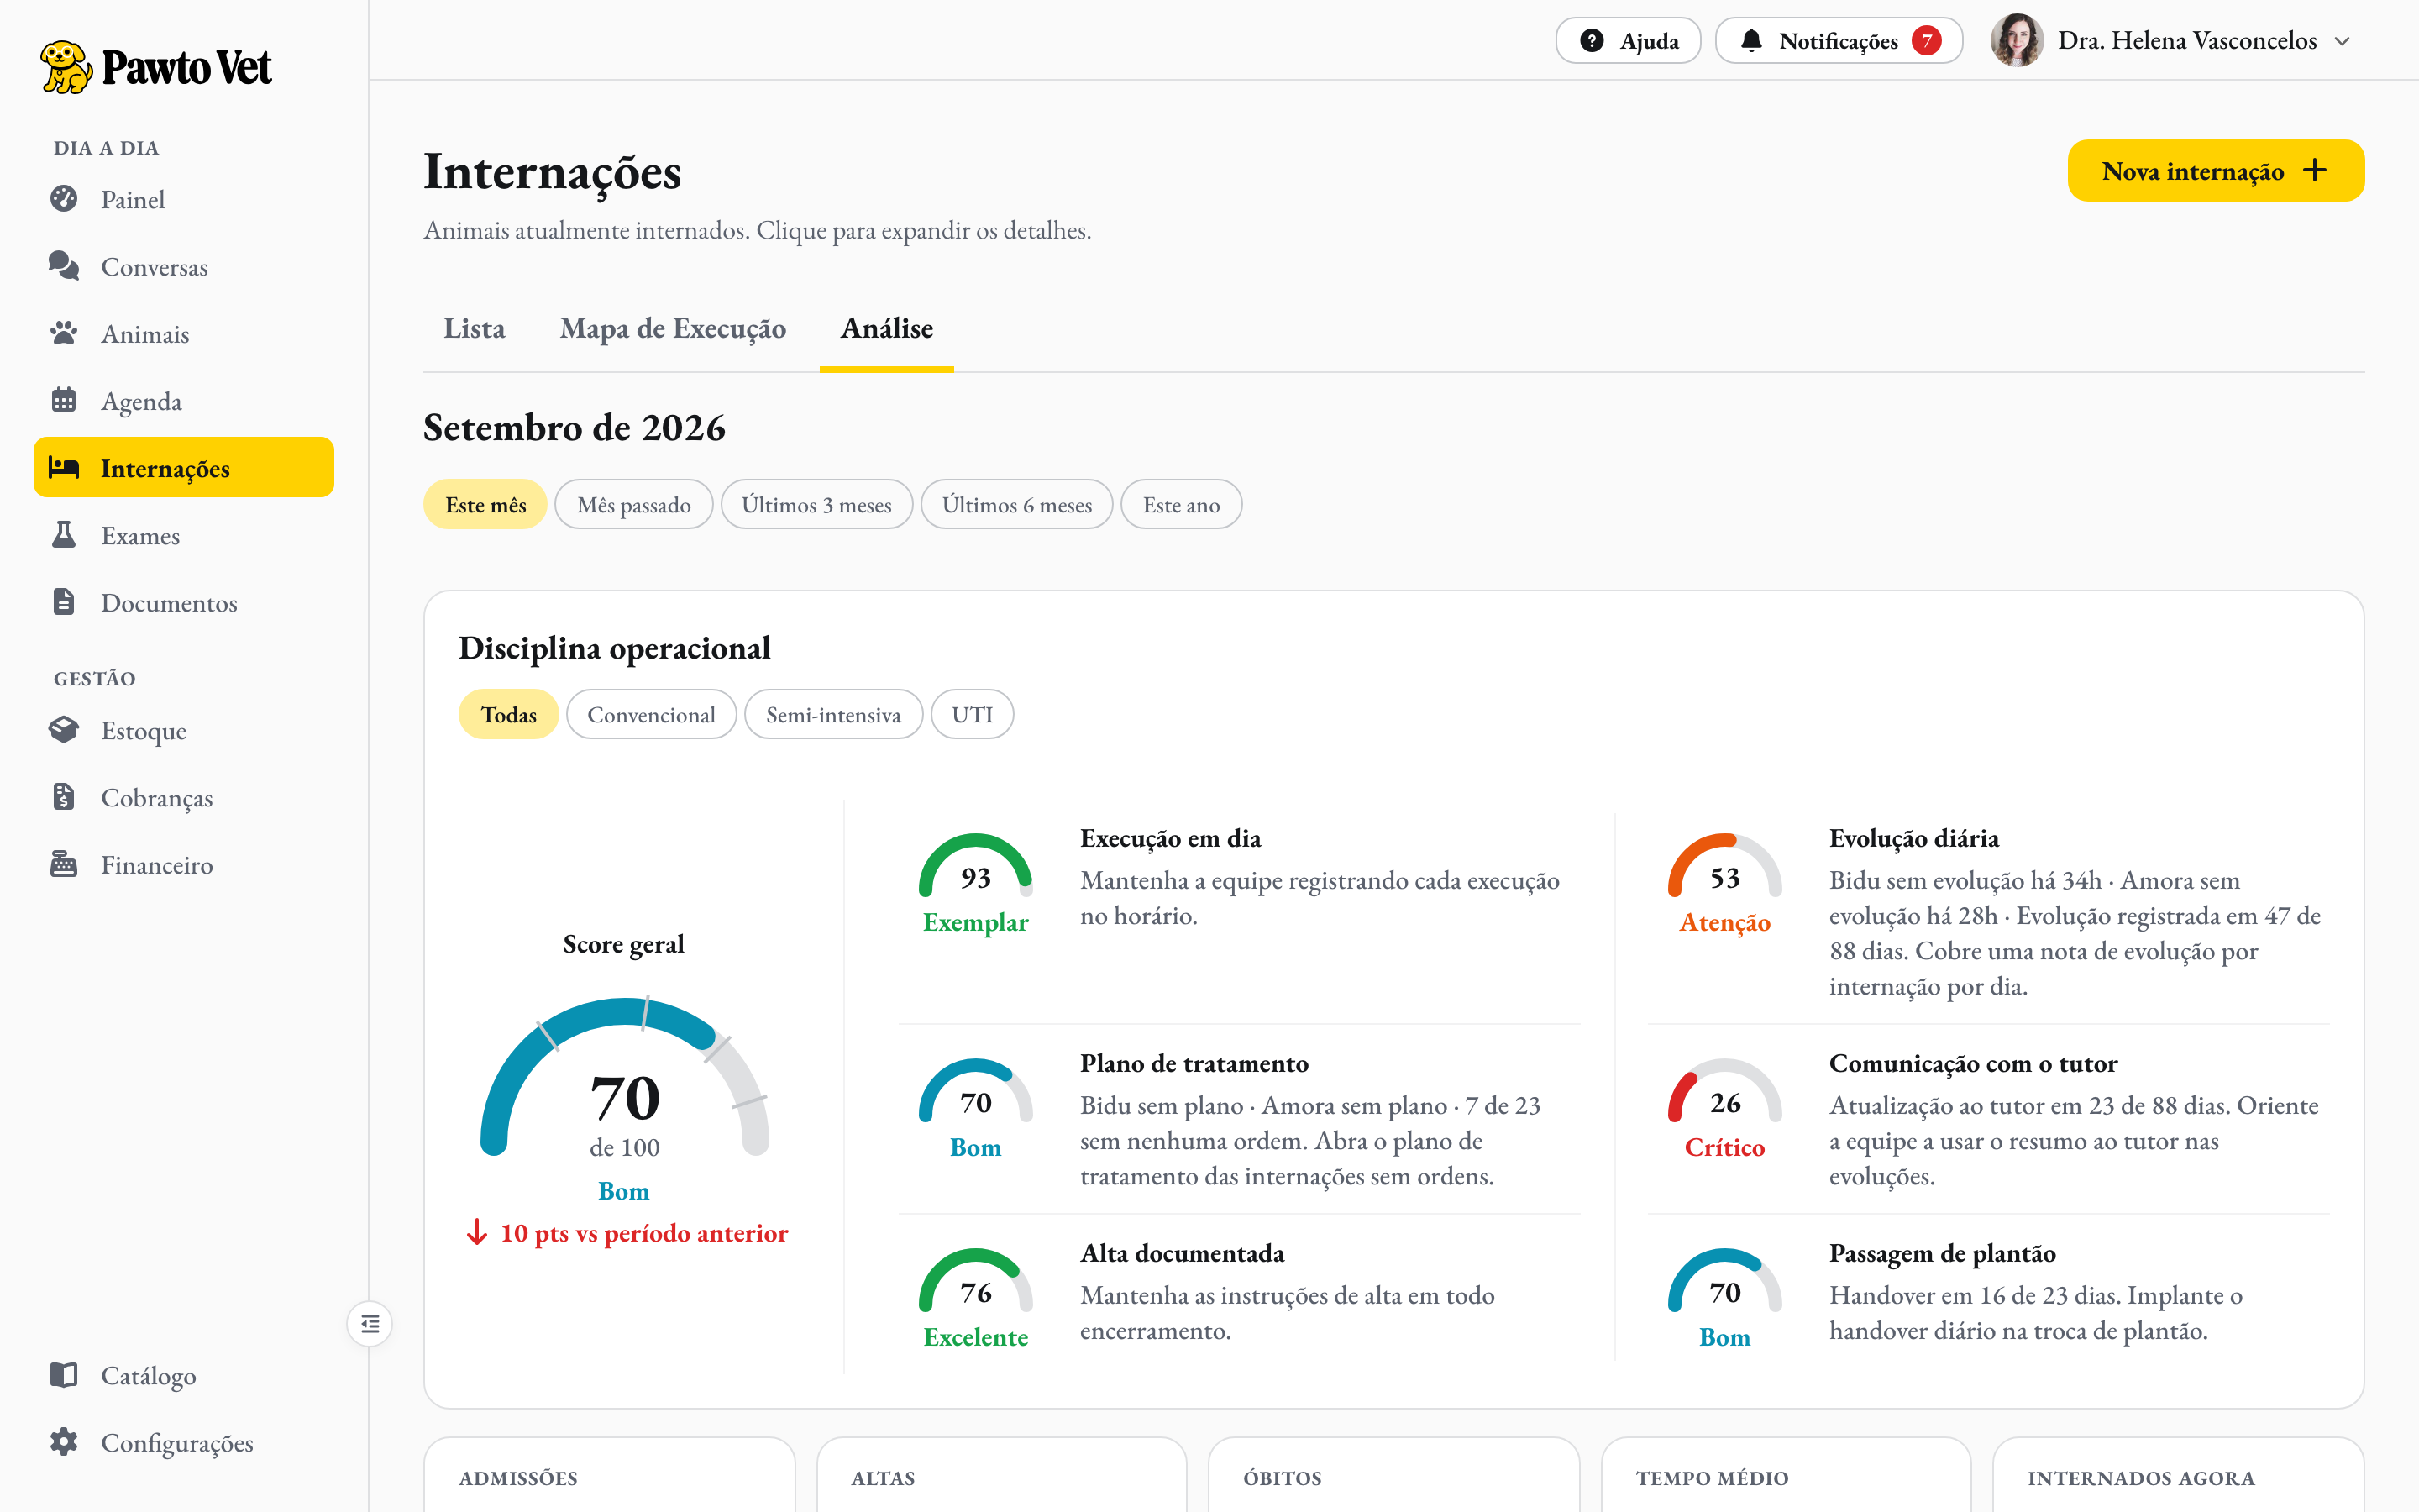Screen dimensions: 2419x1512
Task: Open the Ajuda button
Action: tap(1629, 41)
